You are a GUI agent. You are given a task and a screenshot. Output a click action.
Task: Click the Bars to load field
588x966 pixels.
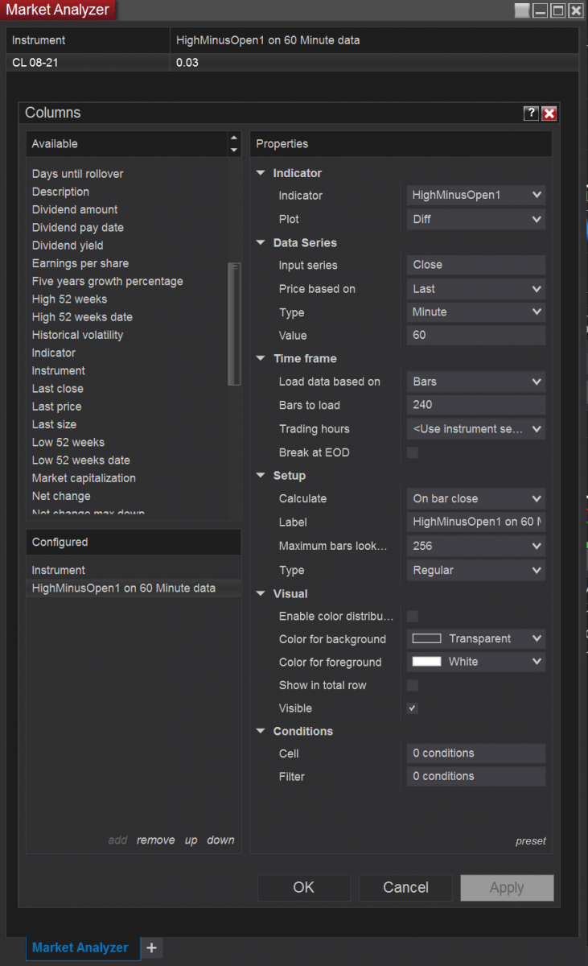coord(476,406)
